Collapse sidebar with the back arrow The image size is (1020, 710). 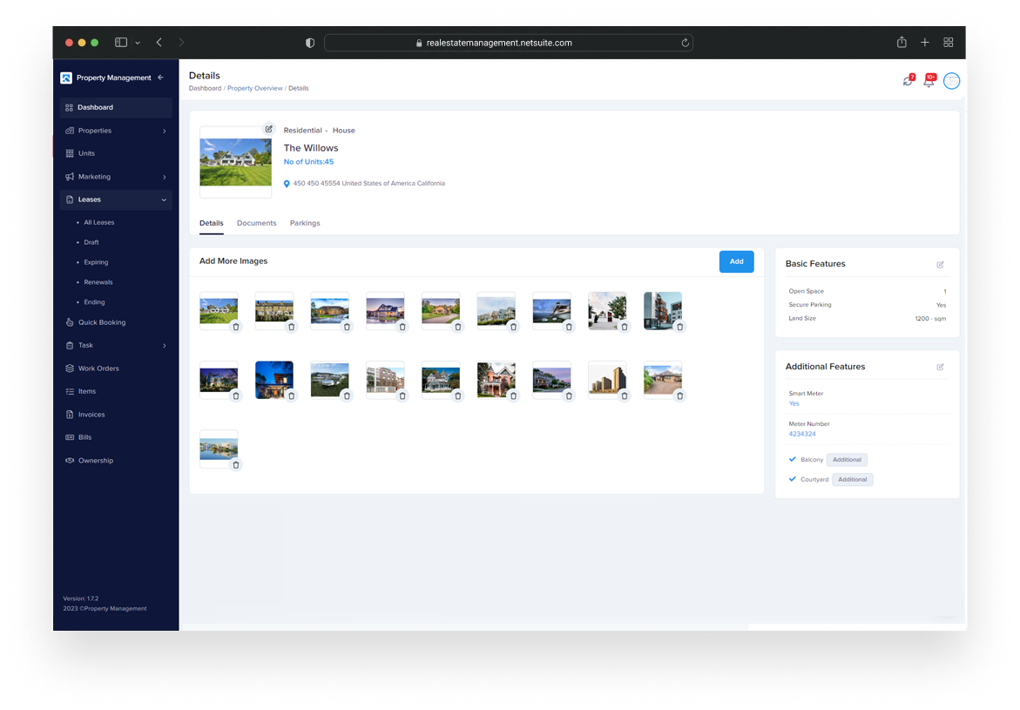[160, 78]
